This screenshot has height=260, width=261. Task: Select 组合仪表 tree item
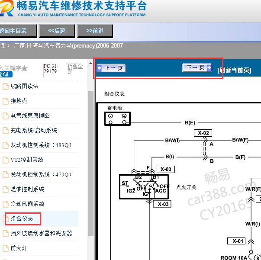point(22,218)
